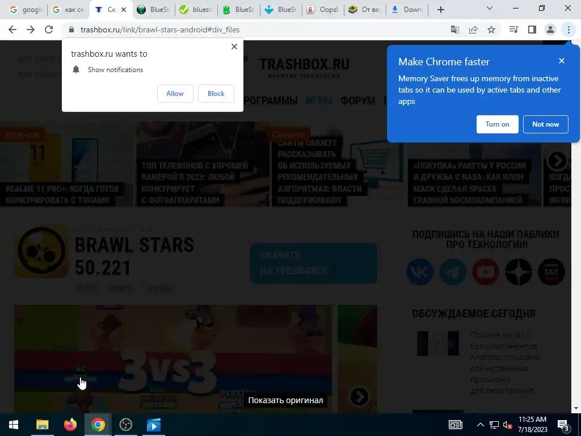The image size is (581, 436).
Task: Block notifications from trashbox.ru
Action: tap(216, 94)
